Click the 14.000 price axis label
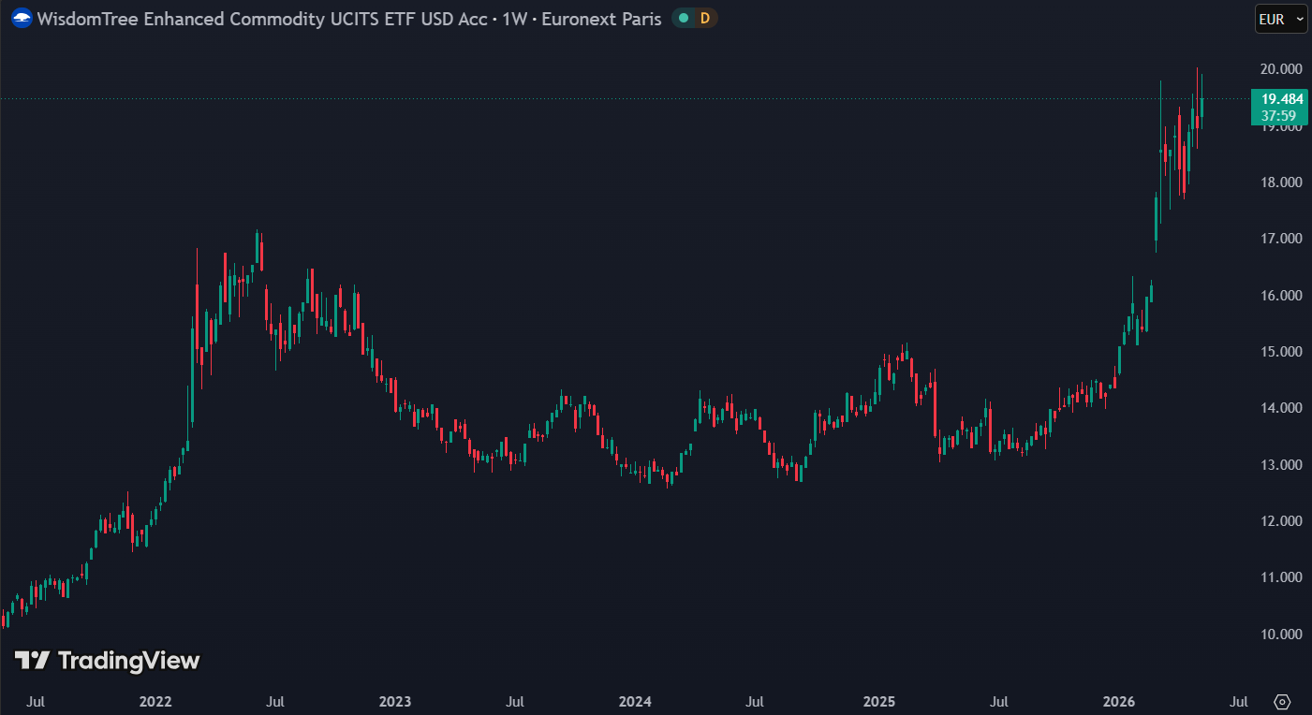The image size is (1312, 715). (1281, 408)
